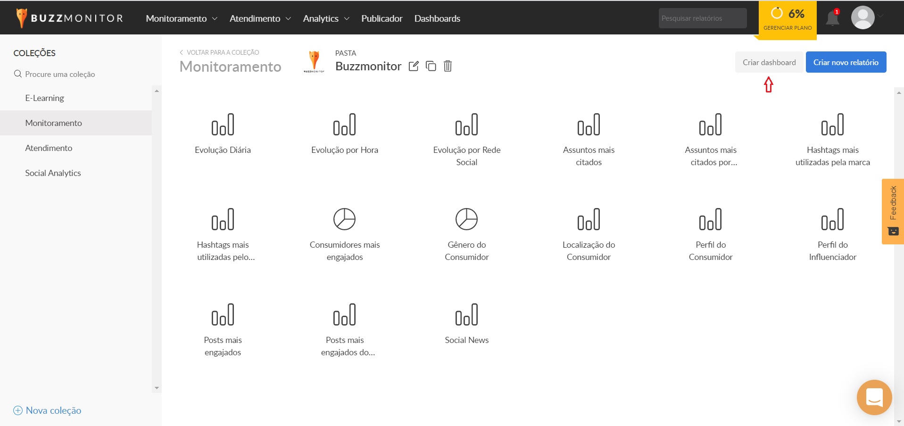Click the edit folder pencil icon
Viewport: 904px width, 426px height.
414,66
